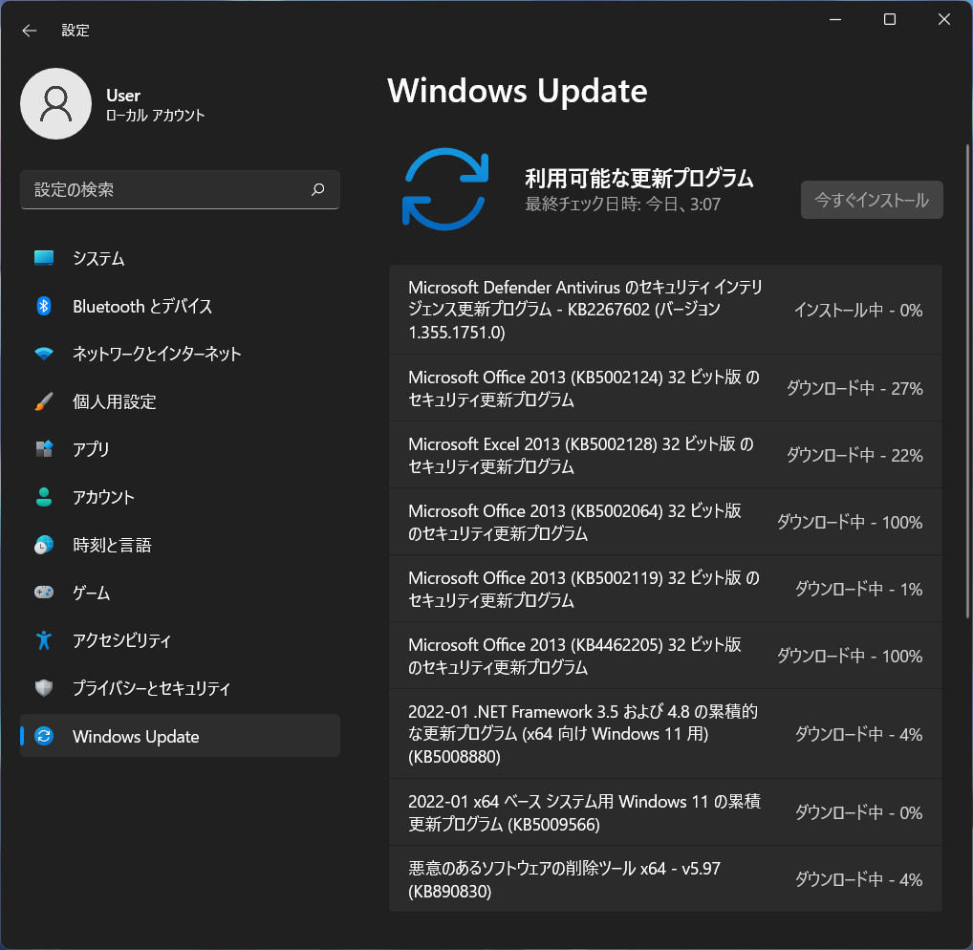
Task: Click the User profile avatar
Action: (55, 103)
